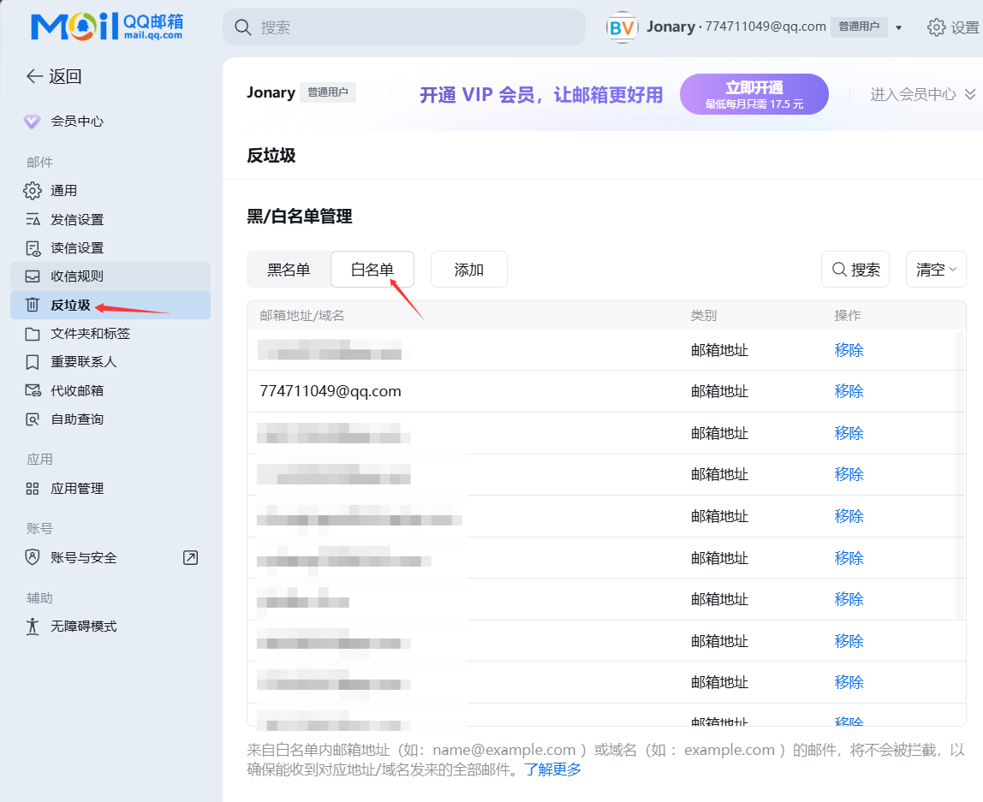Click the 重要联系人 bookmark icon
Screen dimensions: 983x802
pos(32,362)
